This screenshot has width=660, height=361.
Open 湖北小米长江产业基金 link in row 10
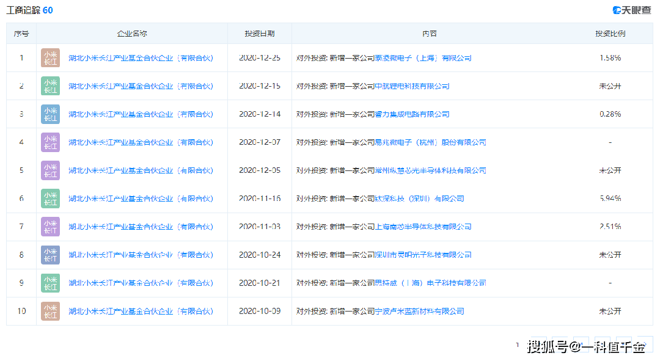point(141,312)
